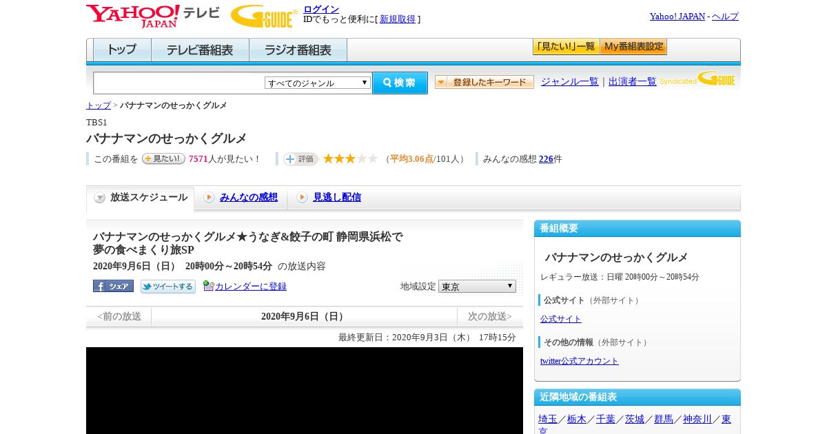This screenshot has height=434, width=827.
Task: Click the 評価 rating plus button
Action: (x=300, y=159)
